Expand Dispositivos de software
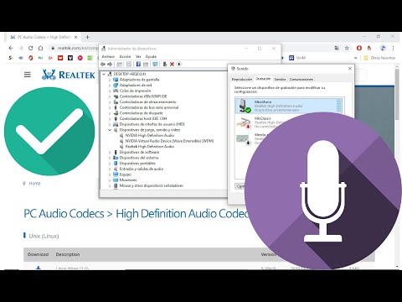 110,153
